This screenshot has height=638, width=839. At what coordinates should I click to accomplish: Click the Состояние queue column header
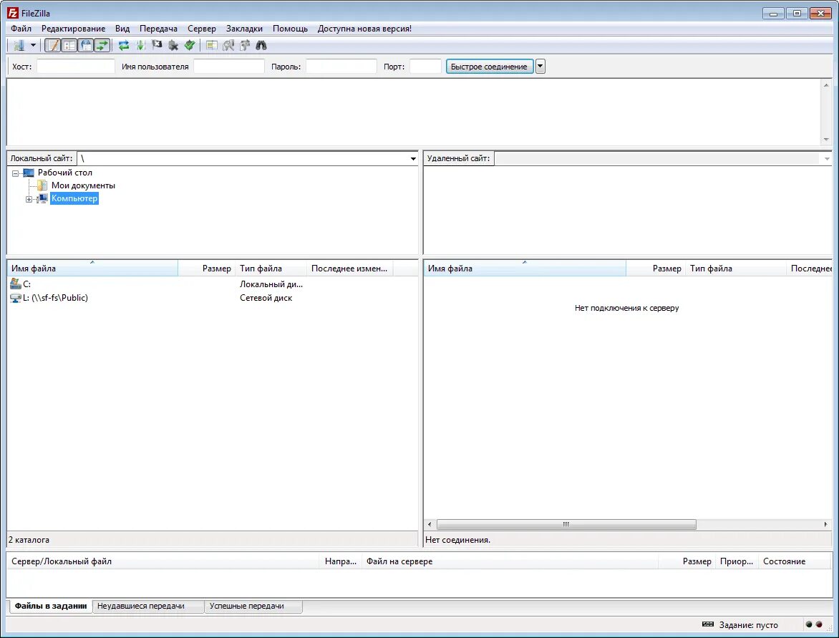(794, 561)
